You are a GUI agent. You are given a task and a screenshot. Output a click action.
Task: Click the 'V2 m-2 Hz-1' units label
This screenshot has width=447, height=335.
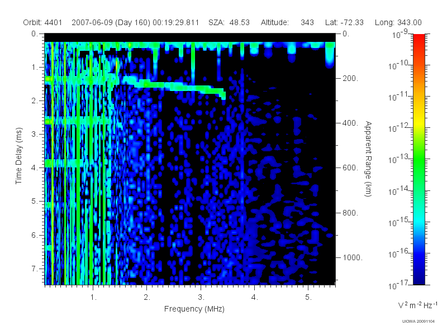pos(417,305)
